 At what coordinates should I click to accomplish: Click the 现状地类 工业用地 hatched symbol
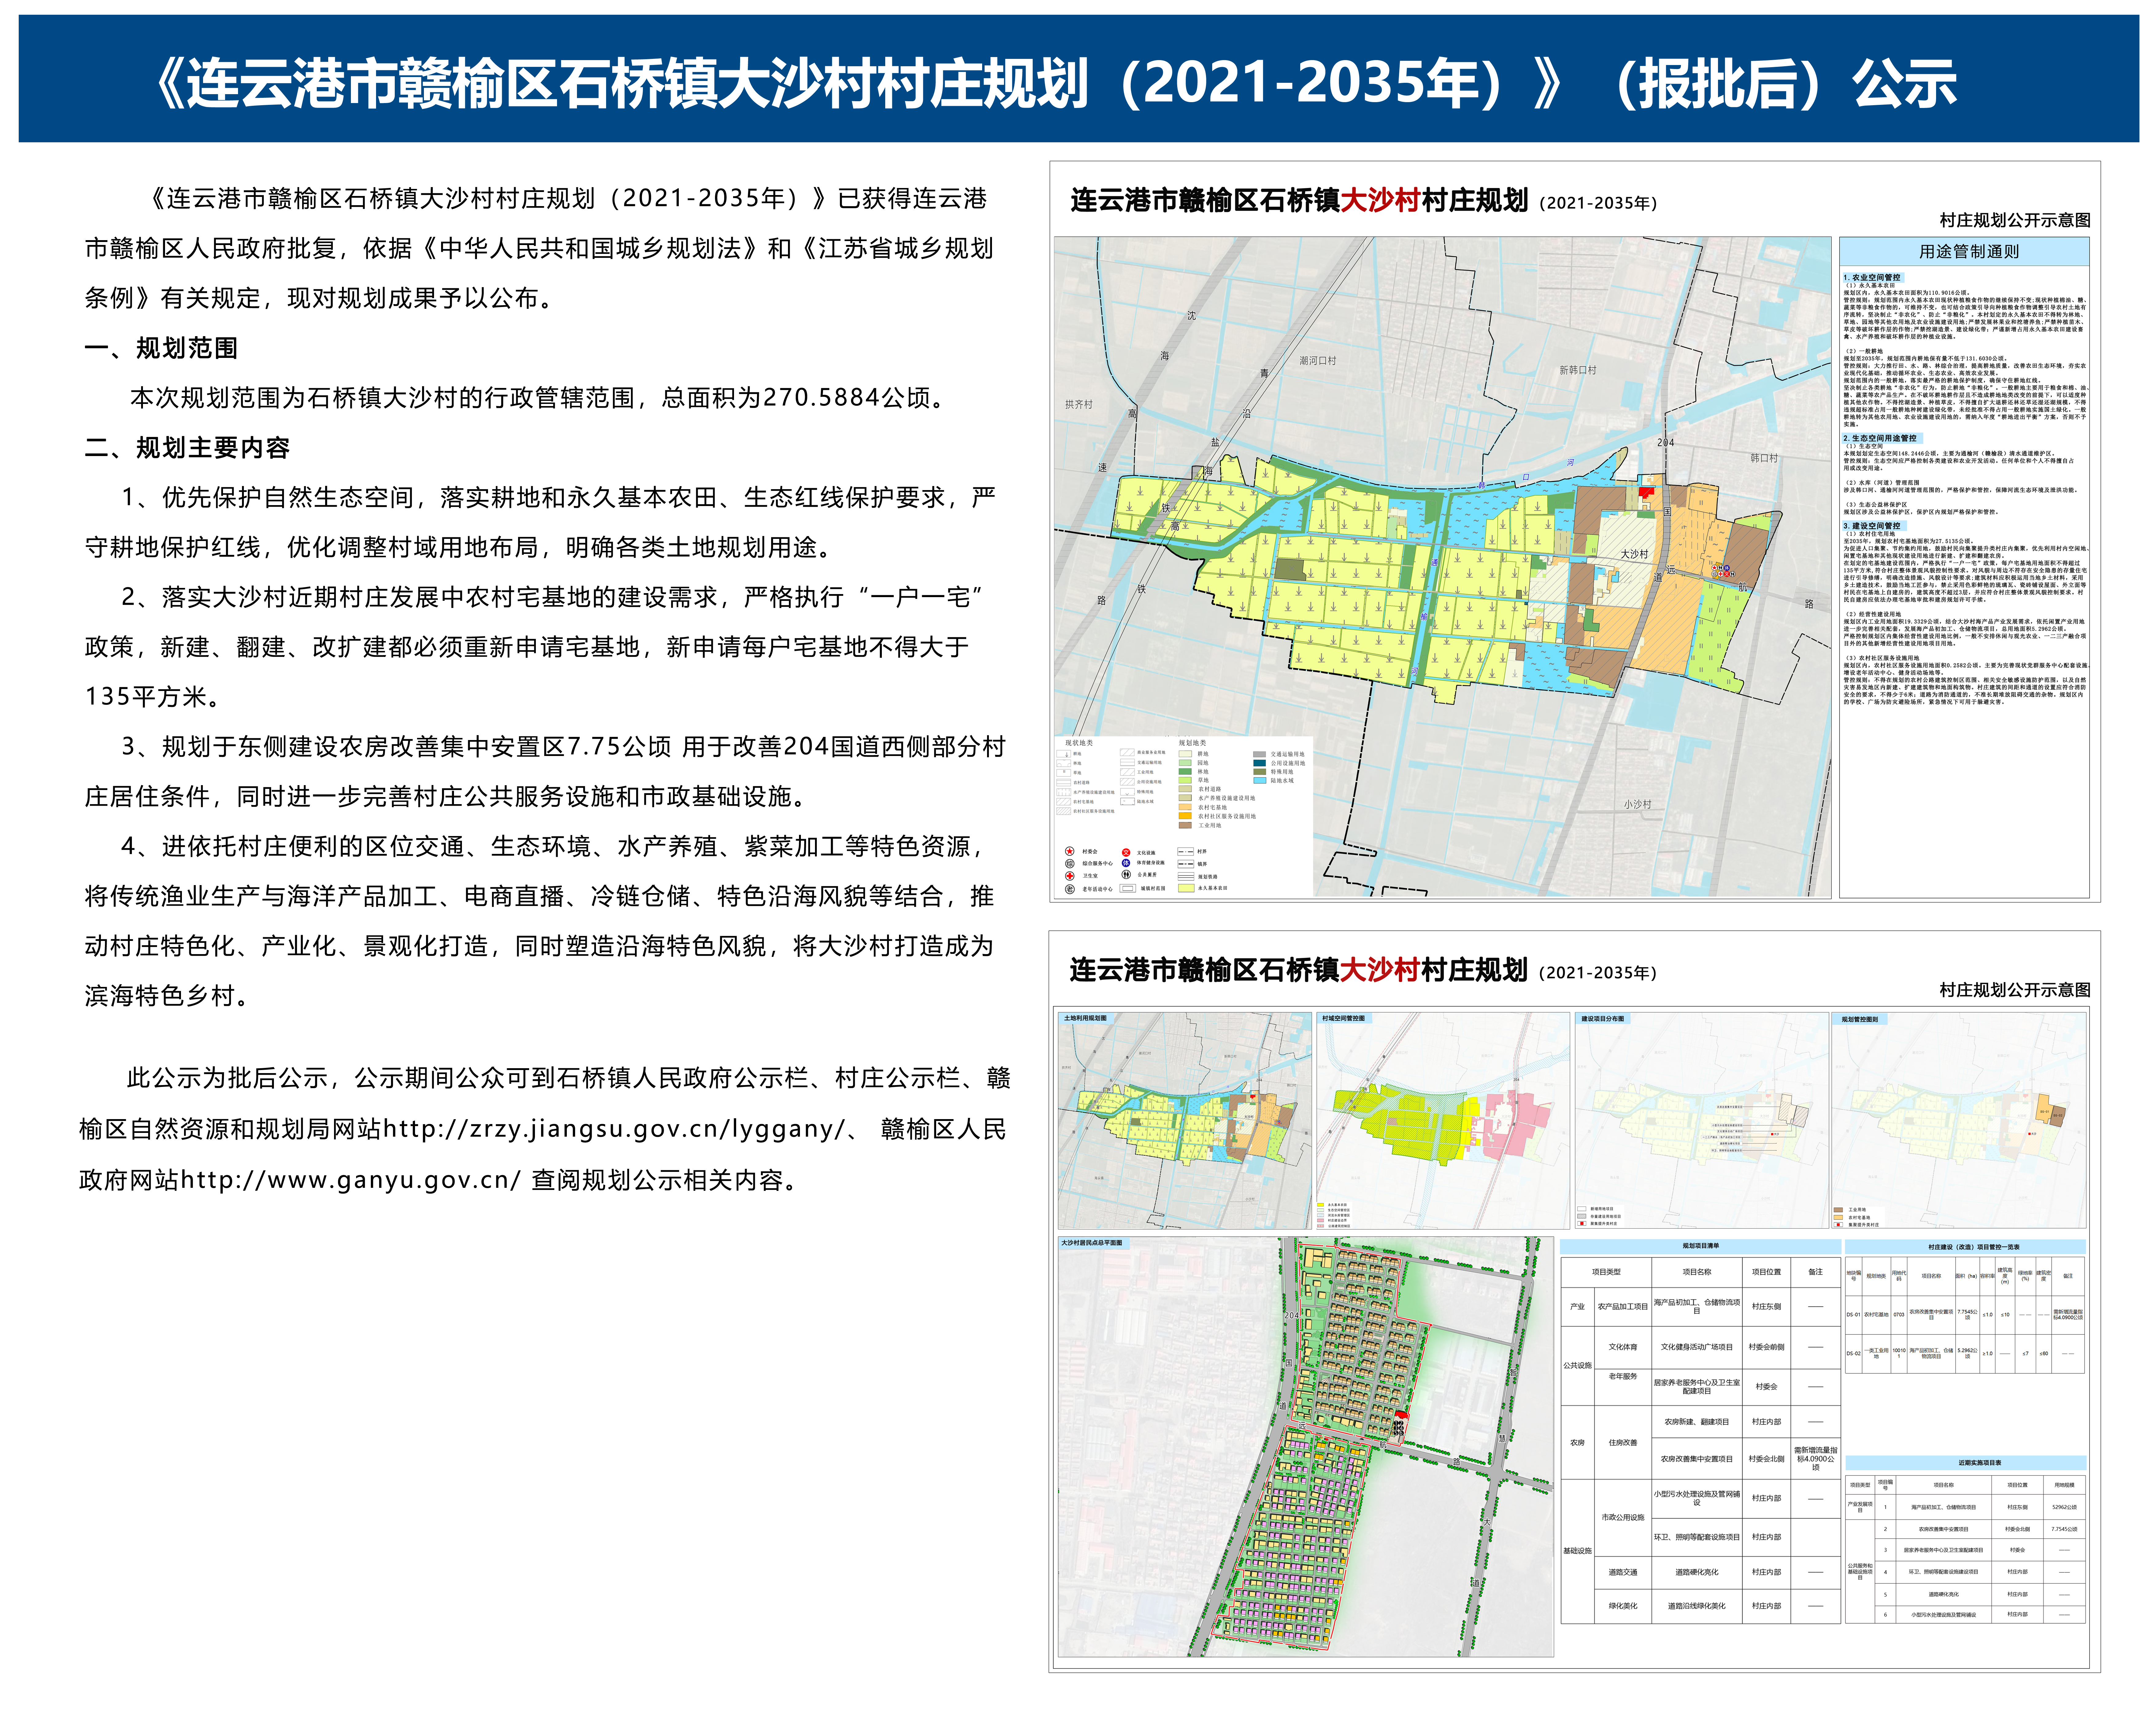pyautogui.click(x=1128, y=772)
